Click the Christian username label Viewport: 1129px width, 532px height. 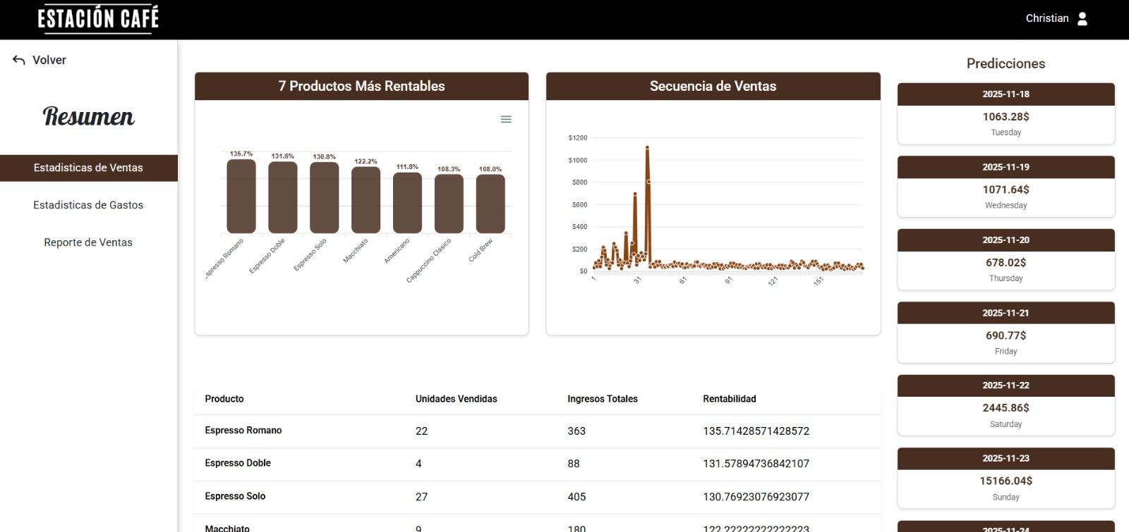tap(1046, 18)
